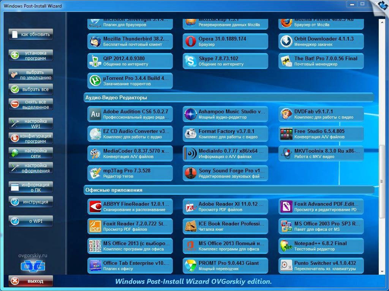The width and height of the screenshot is (389, 291).
Task: Click the Notepad++ icon
Action: pyautogui.click(x=286, y=246)
